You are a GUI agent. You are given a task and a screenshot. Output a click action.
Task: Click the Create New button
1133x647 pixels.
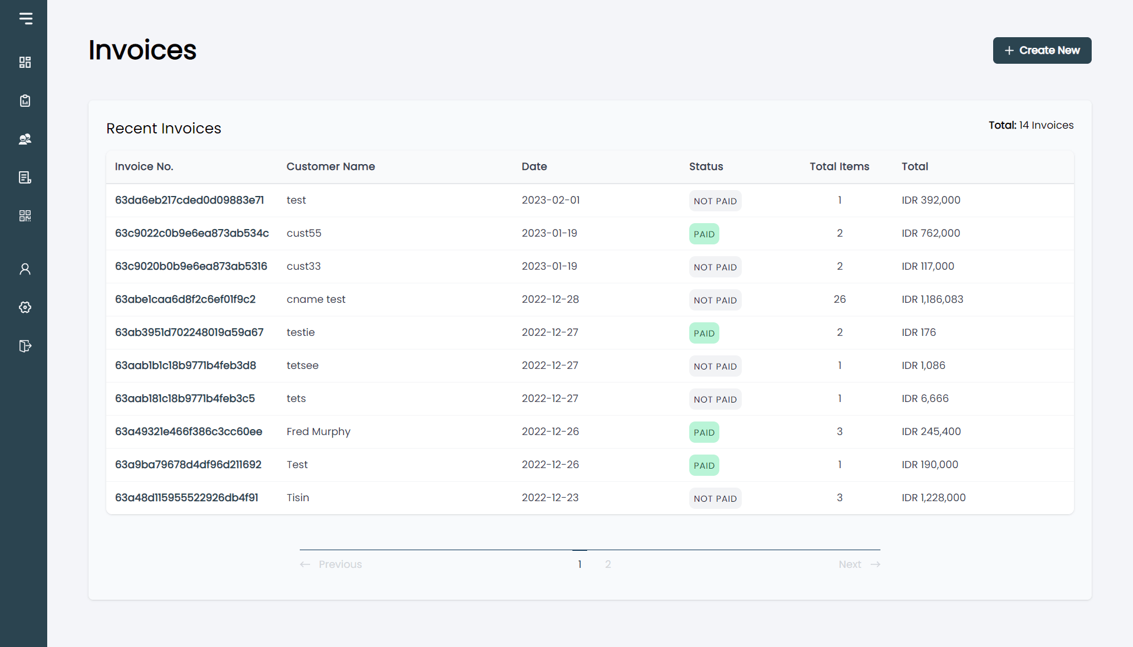click(1042, 50)
